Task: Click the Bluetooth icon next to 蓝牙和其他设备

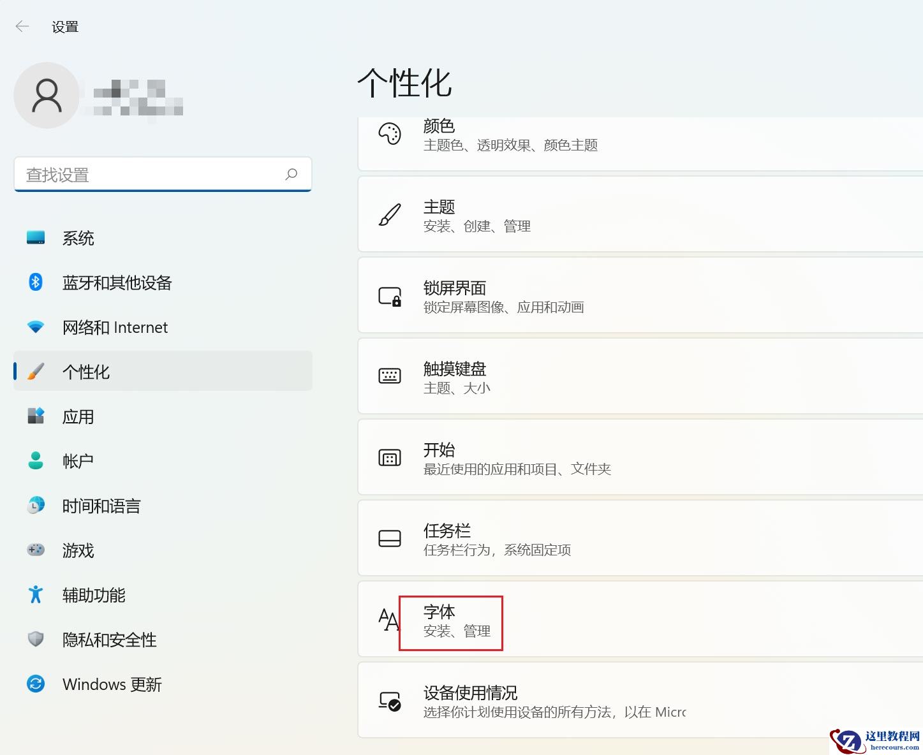Action: coord(36,282)
